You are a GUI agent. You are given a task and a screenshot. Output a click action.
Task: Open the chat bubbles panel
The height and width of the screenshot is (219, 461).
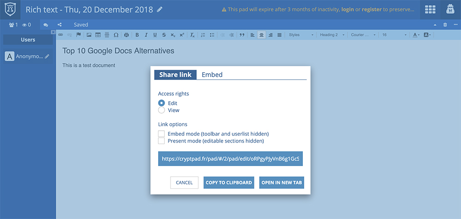coord(46,25)
